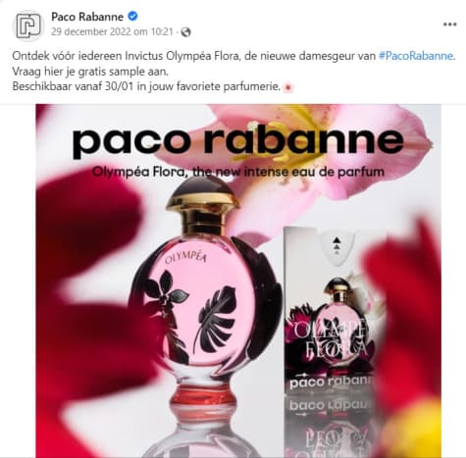Open the three-dots post options menu
The height and width of the screenshot is (458, 466).
click(x=450, y=25)
